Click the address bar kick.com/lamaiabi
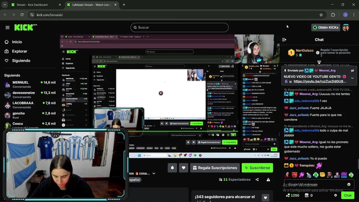This screenshot has height=202, width=359. tap(177, 15)
